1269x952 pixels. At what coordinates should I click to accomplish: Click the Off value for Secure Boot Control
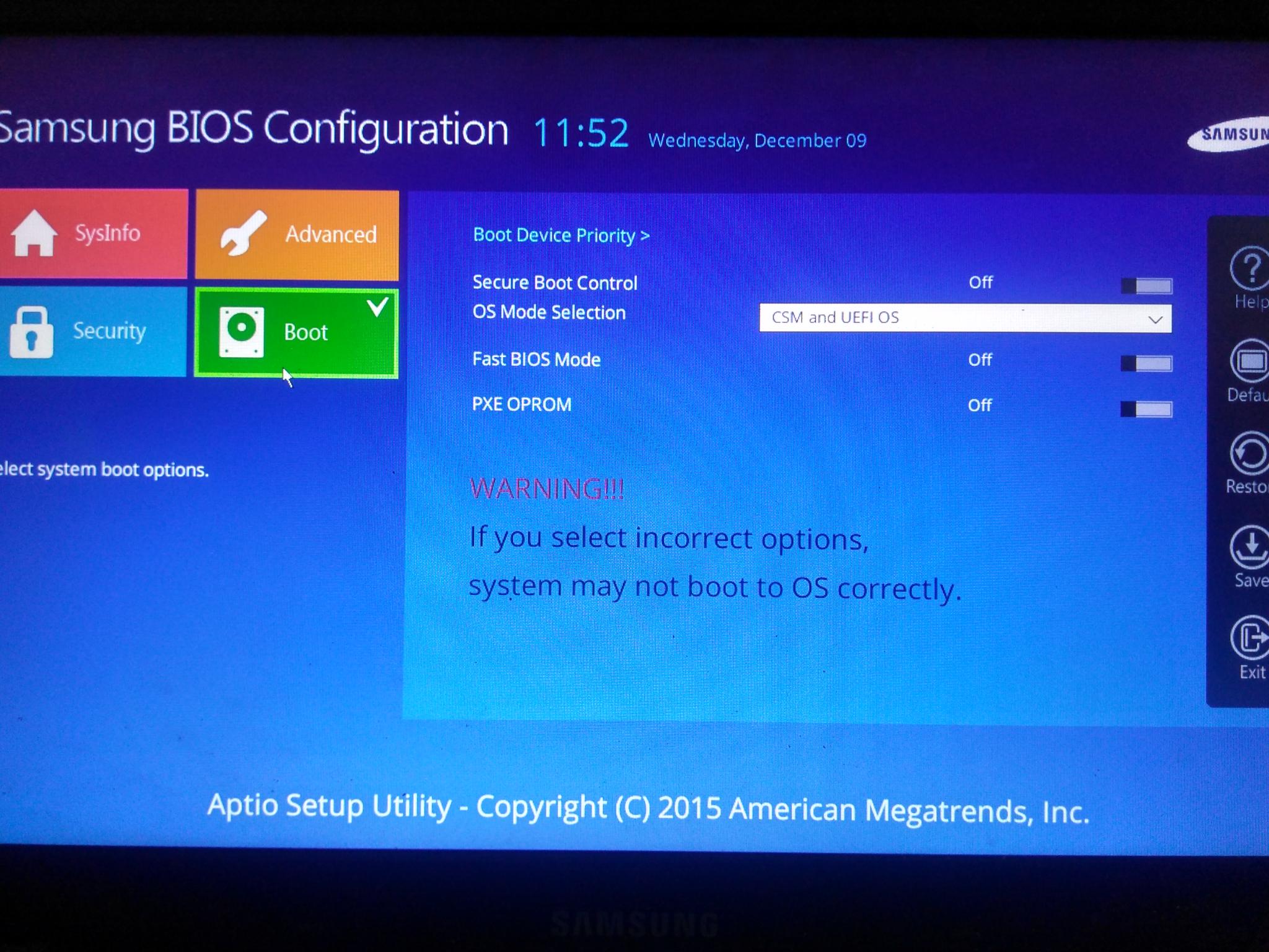[980, 283]
